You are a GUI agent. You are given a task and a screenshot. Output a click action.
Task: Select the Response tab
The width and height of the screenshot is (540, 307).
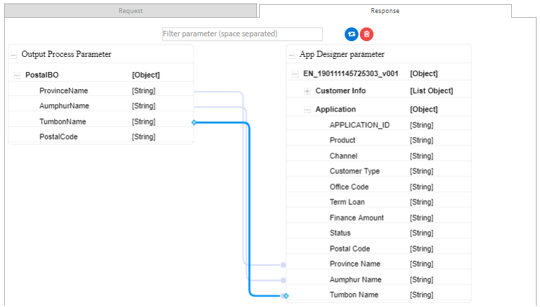tap(385, 11)
